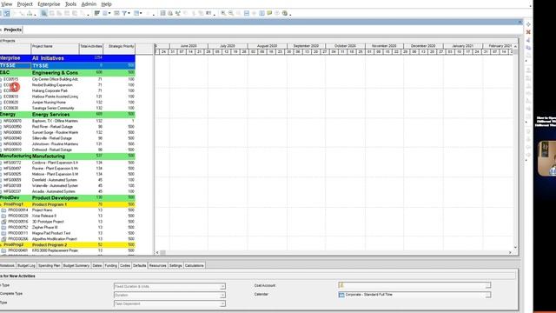Viewport: 556px width, 313px height.
Task: Open the Help menu
Action: point(106,4)
